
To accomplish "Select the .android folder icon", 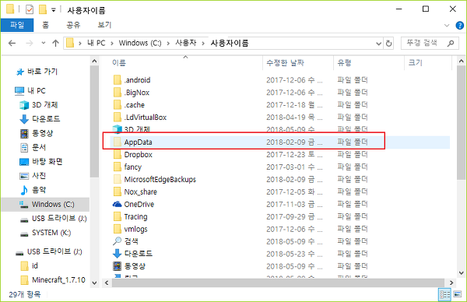I will [118, 80].
